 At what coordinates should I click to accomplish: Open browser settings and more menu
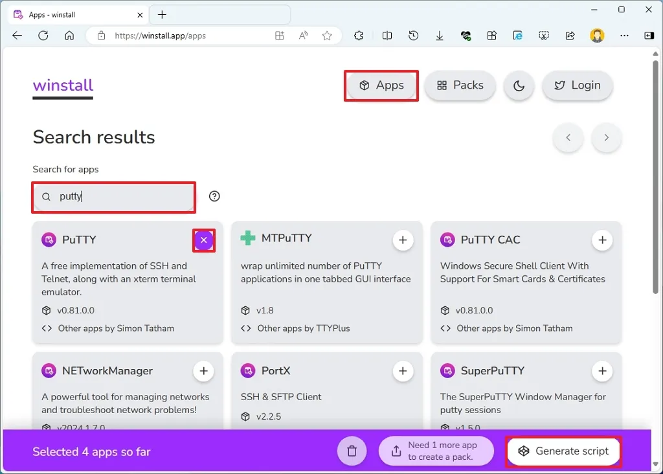click(x=624, y=36)
